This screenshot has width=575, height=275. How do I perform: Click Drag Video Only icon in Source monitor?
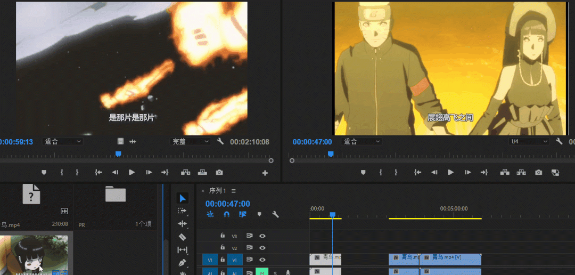click(120, 141)
